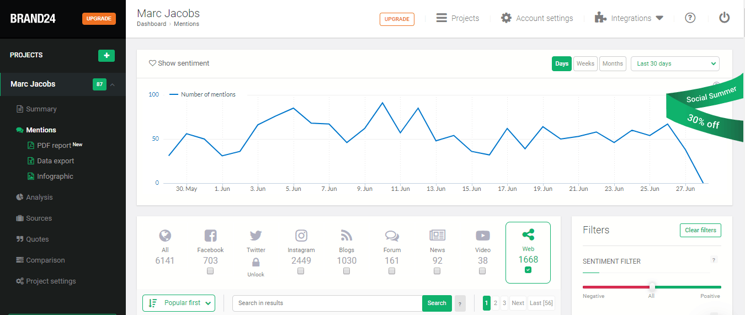The image size is (745, 315).
Task: Open Project settings in sidebar
Action: (x=46, y=281)
